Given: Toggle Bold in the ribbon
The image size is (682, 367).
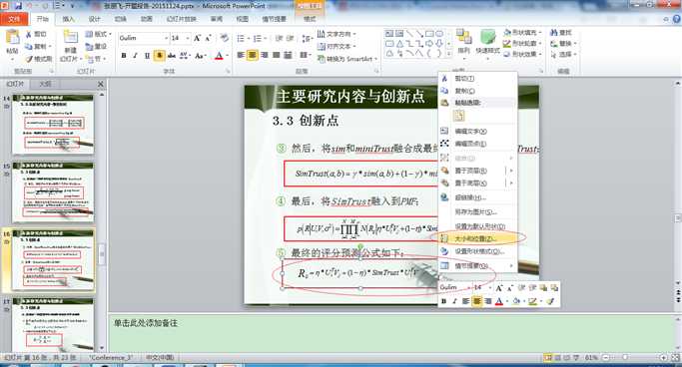Looking at the screenshot, I should point(124,56).
